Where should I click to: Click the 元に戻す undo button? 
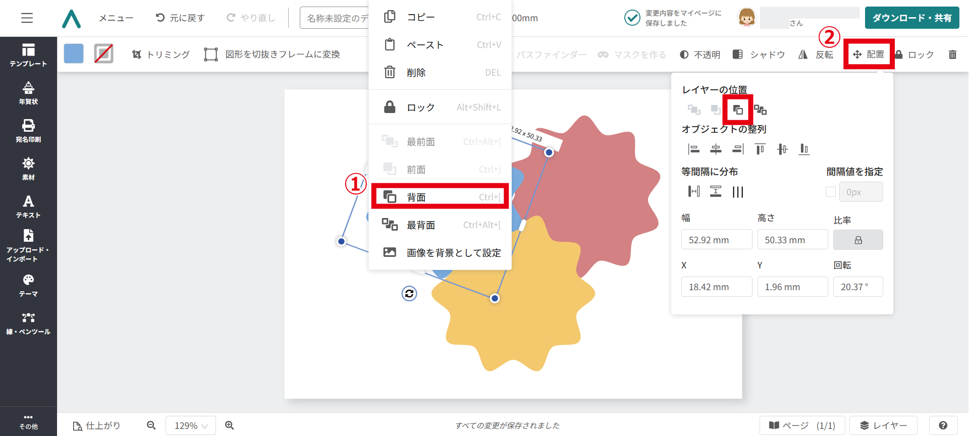coord(180,18)
